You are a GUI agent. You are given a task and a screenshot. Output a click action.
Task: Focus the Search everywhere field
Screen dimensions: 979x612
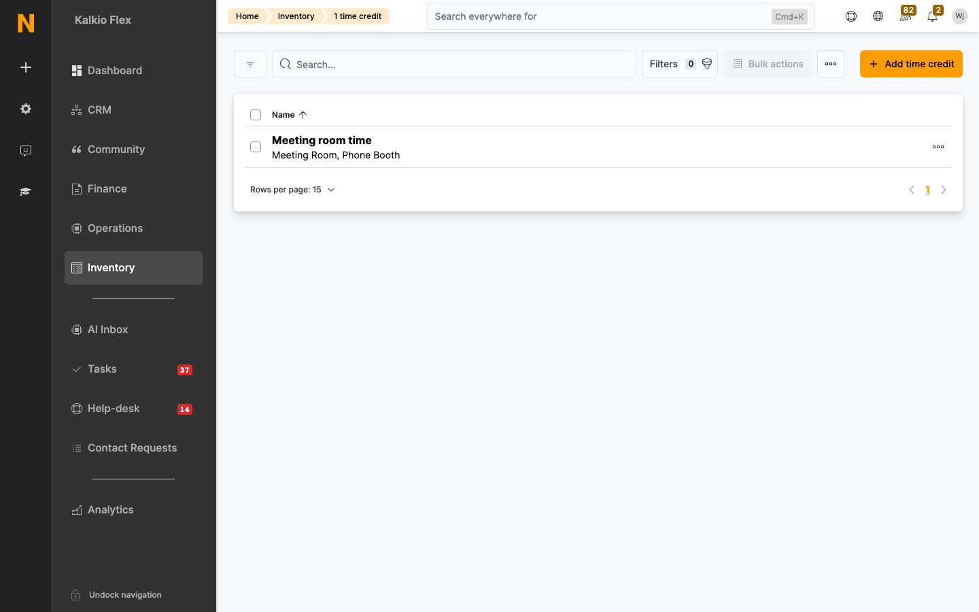620,16
